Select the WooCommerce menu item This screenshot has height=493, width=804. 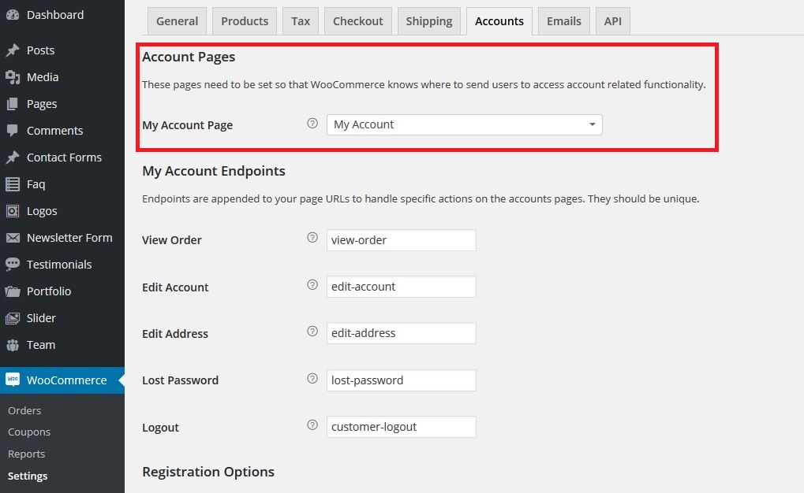[x=62, y=380]
